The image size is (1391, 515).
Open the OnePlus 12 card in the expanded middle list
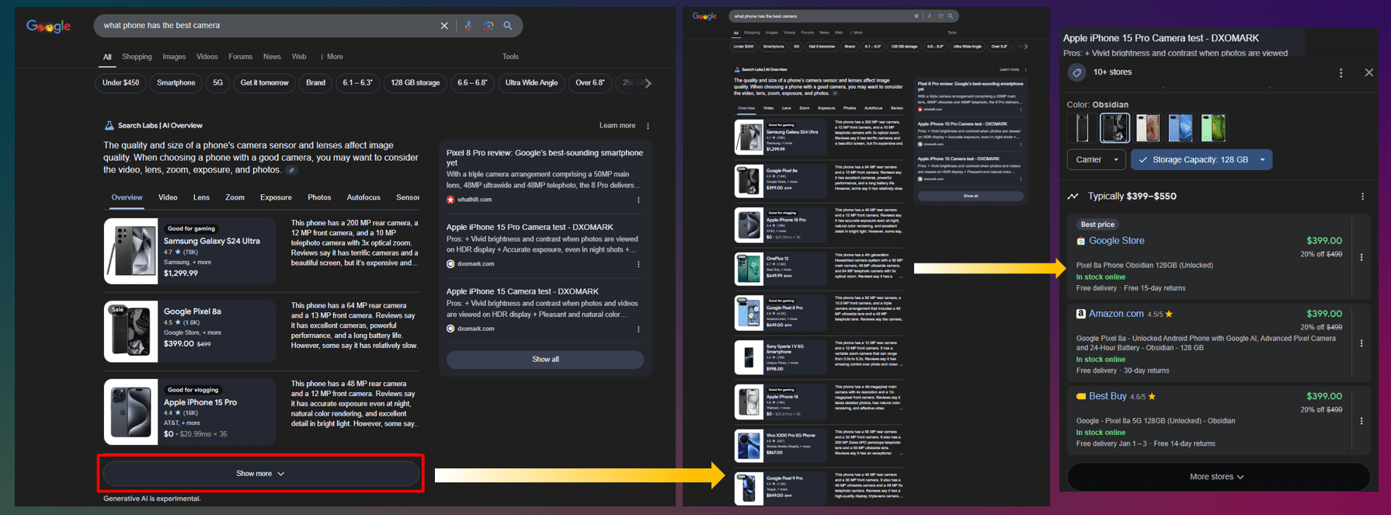coord(779,268)
